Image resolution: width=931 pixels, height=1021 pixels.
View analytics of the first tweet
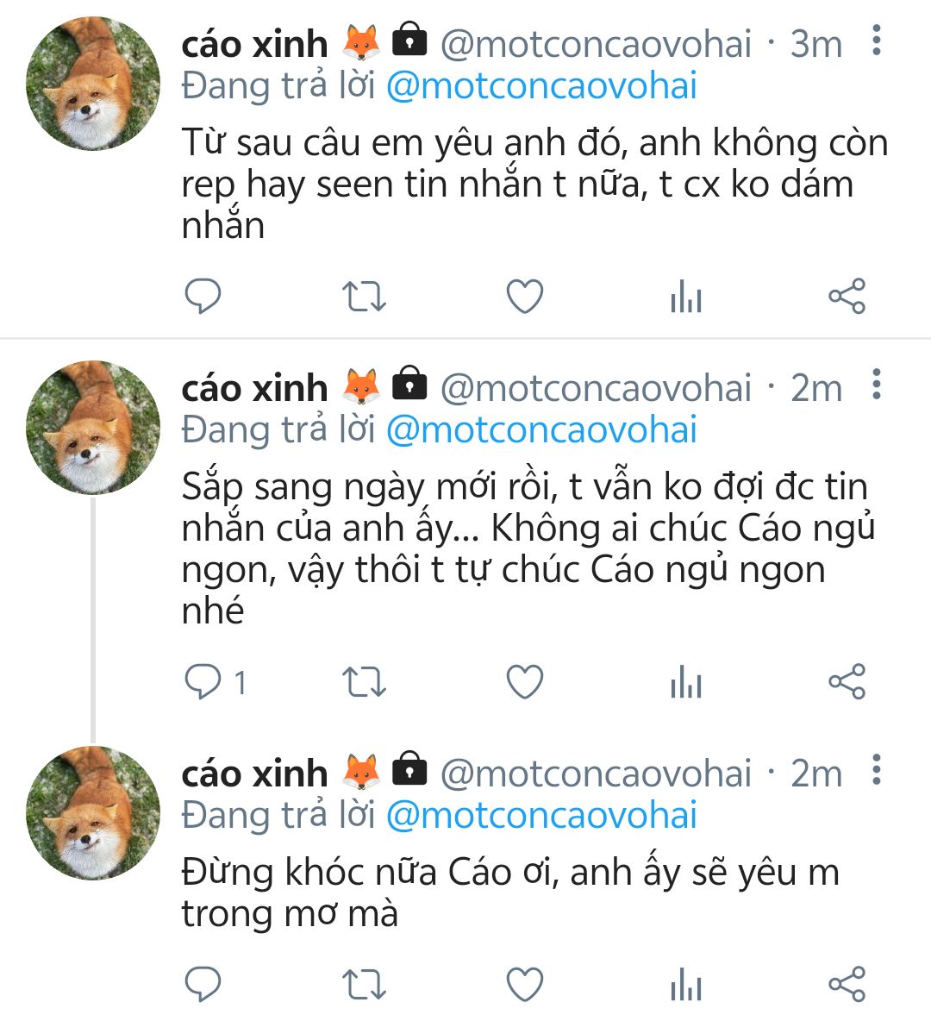[685, 298]
